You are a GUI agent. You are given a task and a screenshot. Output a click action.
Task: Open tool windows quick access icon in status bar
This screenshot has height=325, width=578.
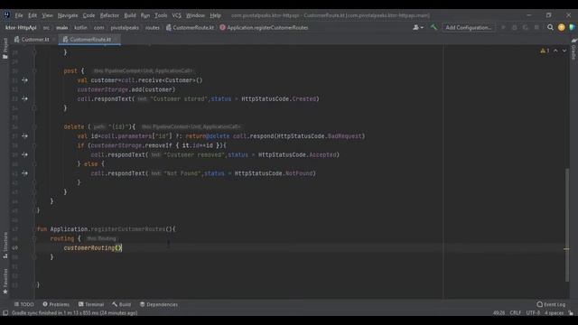coord(5,313)
